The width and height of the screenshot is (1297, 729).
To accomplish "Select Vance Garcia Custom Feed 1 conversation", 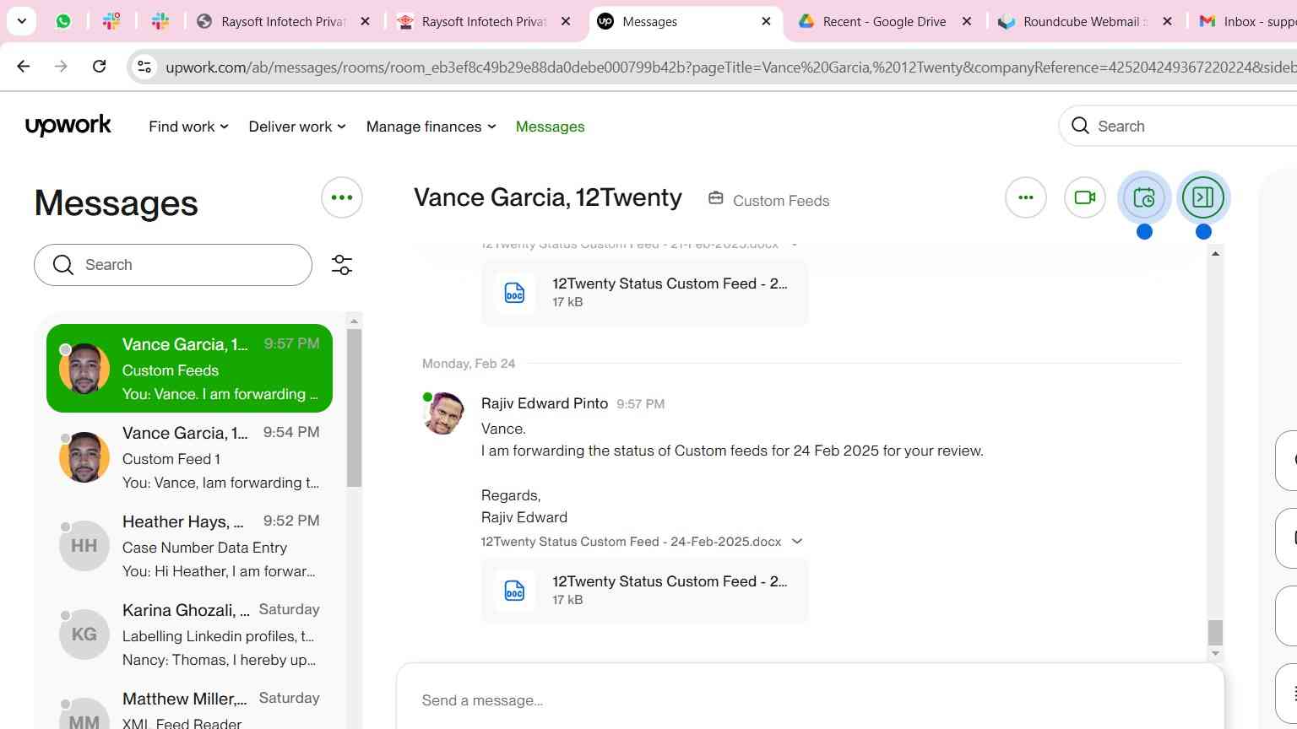I will (x=189, y=457).
